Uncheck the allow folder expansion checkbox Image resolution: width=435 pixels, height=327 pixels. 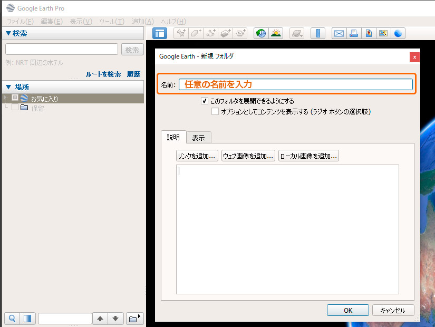tap(205, 101)
